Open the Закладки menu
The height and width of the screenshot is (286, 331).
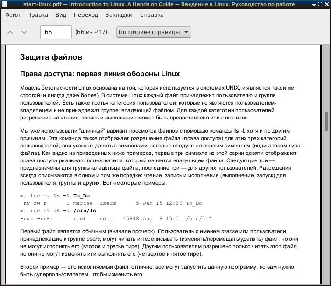[119, 15]
